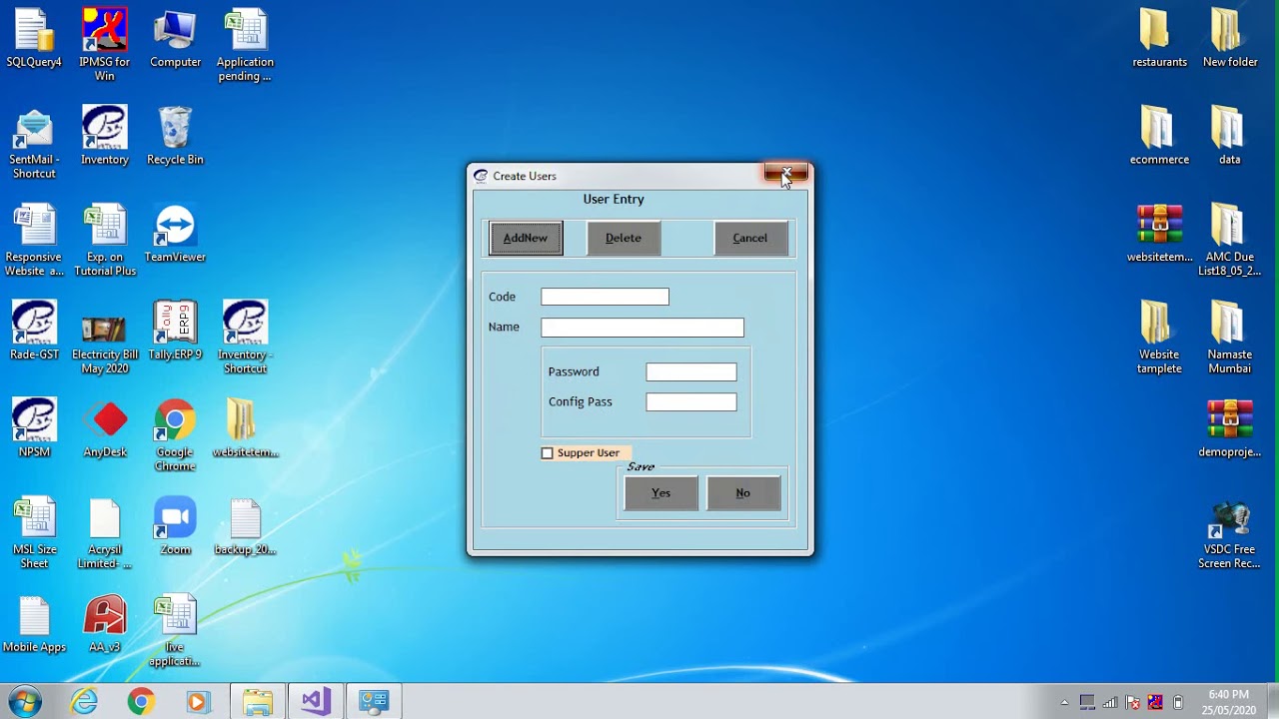This screenshot has width=1279, height=719.
Task: Close the Create Users dialog
Action: pyautogui.click(x=785, y=174)
